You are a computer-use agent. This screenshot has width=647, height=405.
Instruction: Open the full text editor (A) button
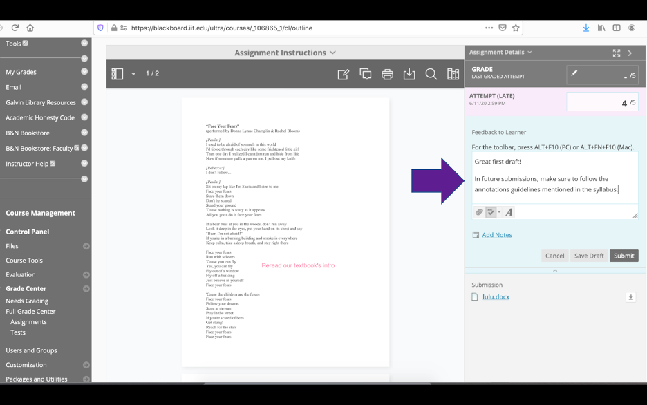pos(509,212)
